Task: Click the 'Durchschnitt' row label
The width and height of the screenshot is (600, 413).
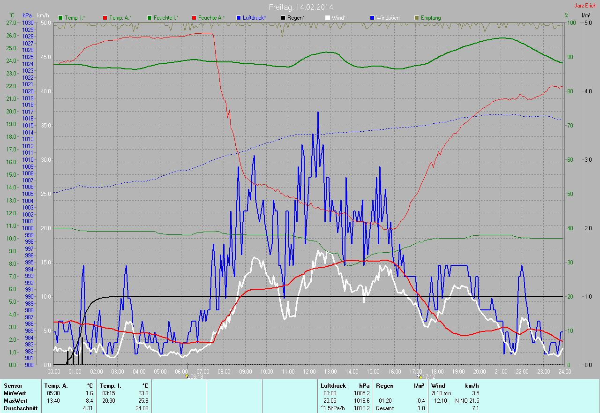Action: click(21, 408)
